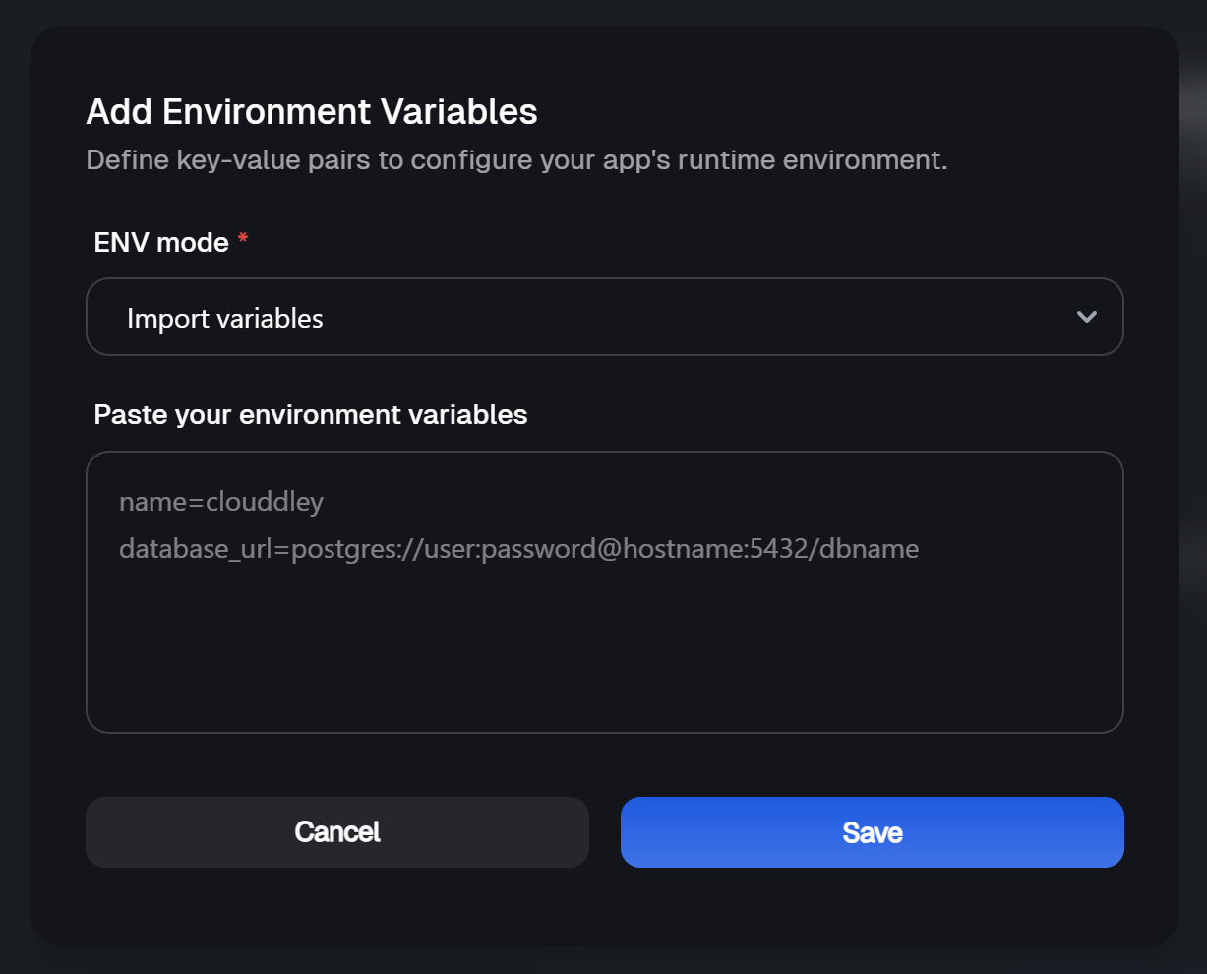The height and width of the screenshot is (974, 1207).
Task: Select the Import variables combo box
Action: [x=604, y=317]
